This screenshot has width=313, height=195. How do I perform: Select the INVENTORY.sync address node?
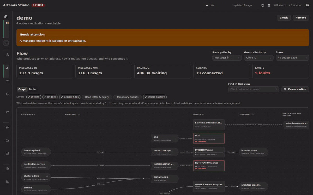165,152
